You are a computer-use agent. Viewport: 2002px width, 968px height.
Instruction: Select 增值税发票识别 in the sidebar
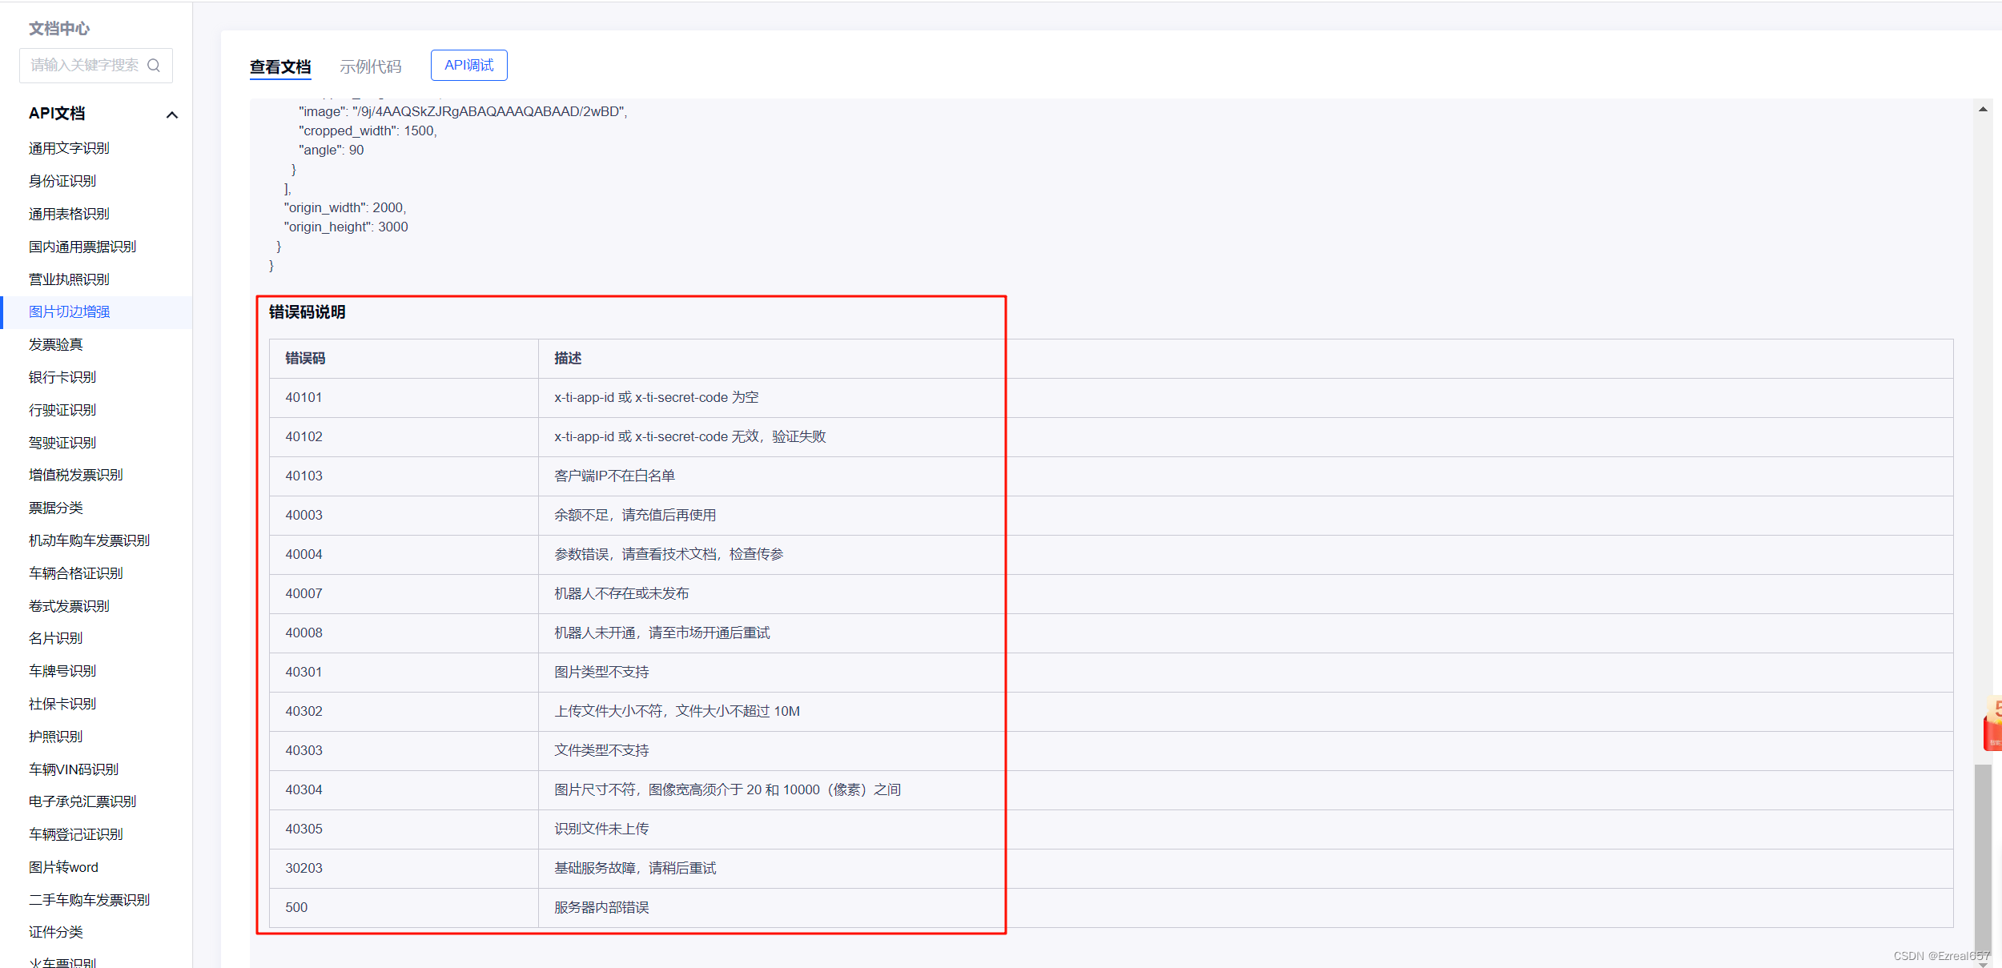click(x=74, y=474)
